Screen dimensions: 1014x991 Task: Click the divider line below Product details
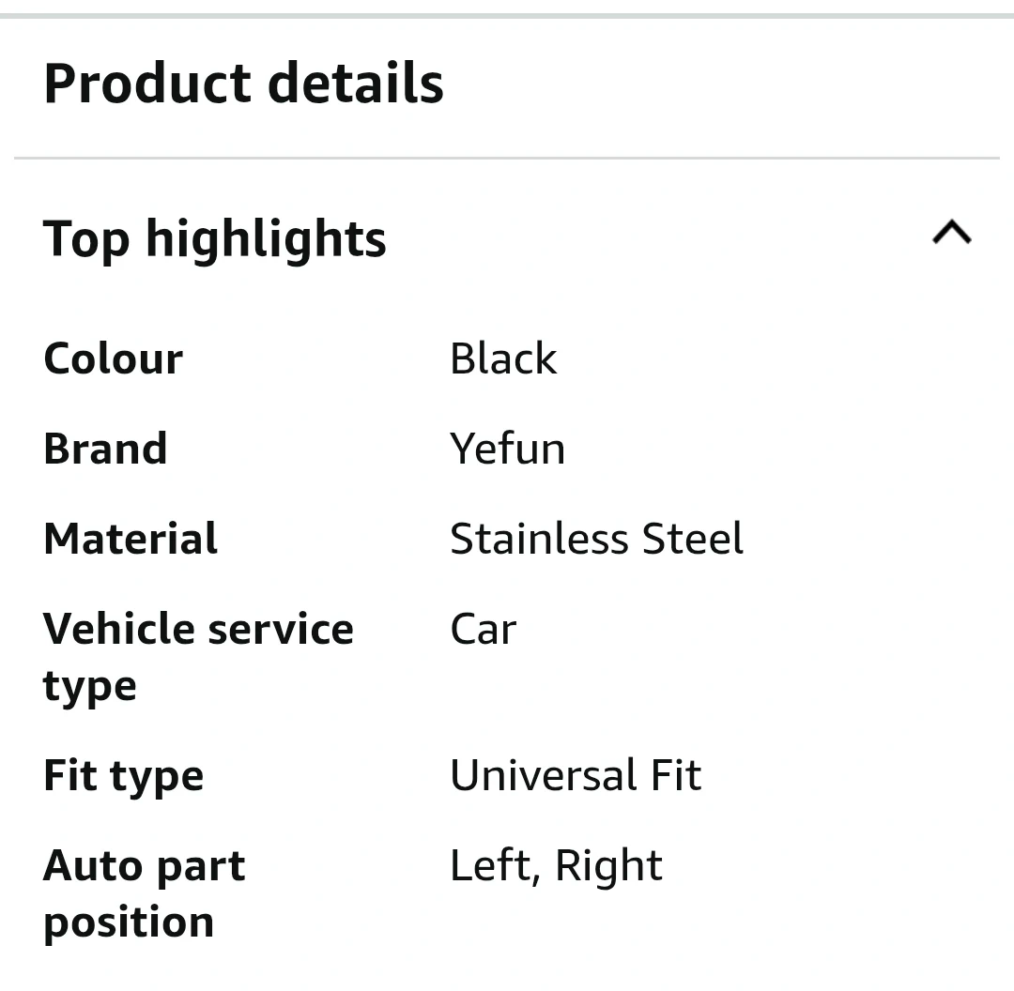pos(507,158)
